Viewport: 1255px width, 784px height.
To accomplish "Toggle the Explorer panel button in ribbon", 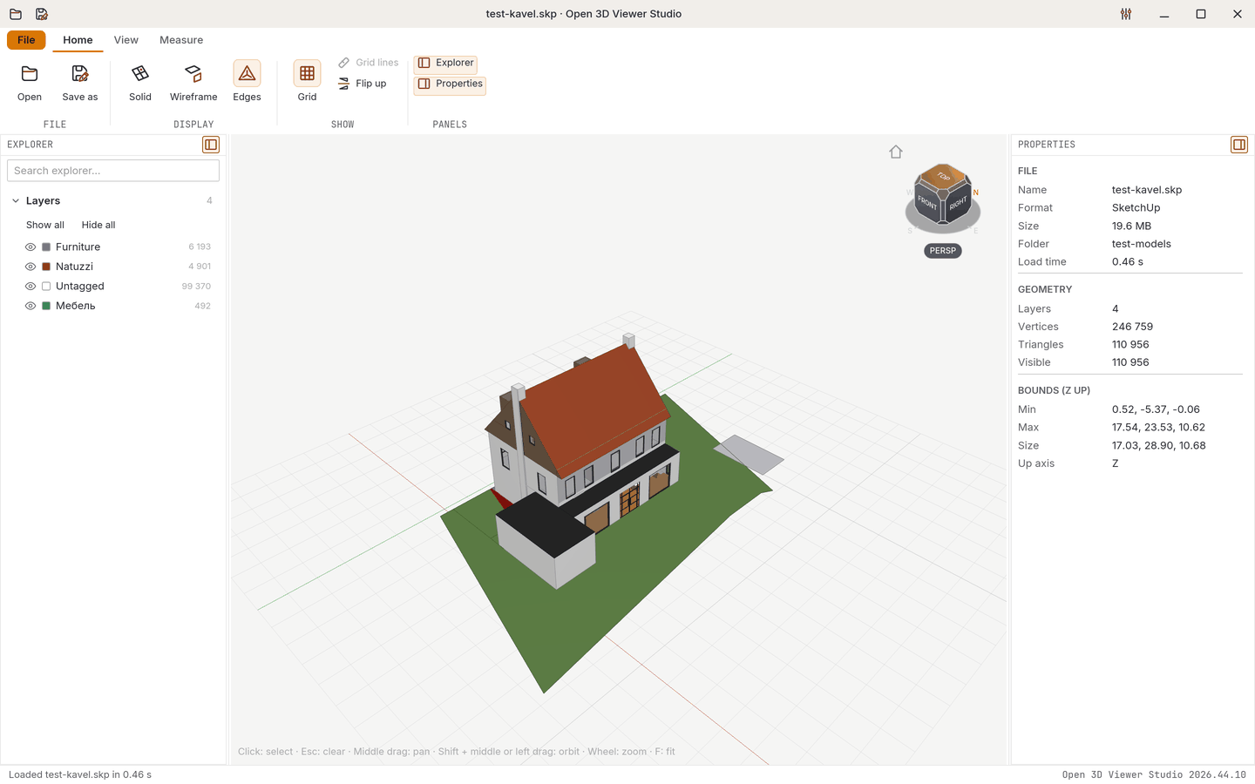I will pyautogui.click(x=445, y=63).
